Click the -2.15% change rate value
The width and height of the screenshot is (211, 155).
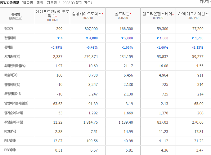(198, 47)
